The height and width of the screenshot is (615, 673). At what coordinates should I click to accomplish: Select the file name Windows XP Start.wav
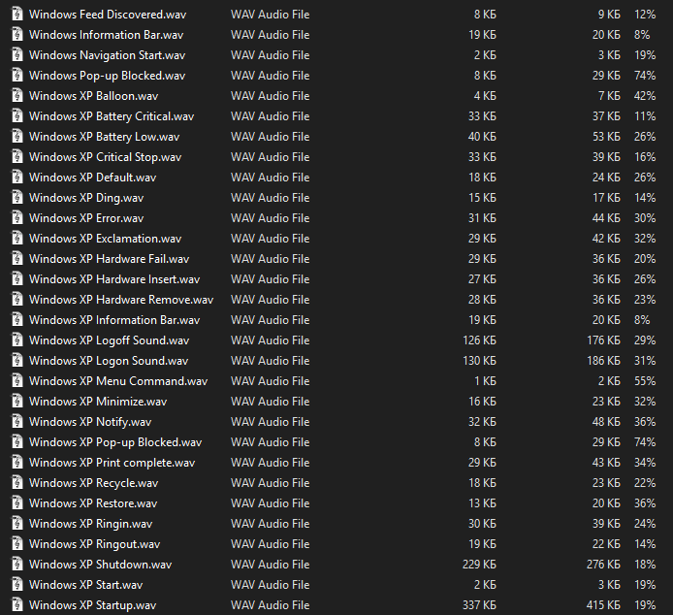(x=86, y=585)
